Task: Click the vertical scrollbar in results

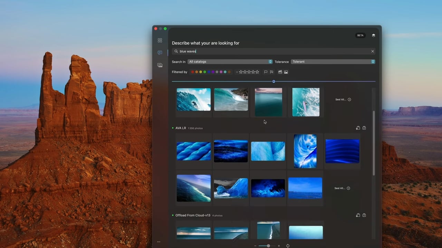Action: 373,143
